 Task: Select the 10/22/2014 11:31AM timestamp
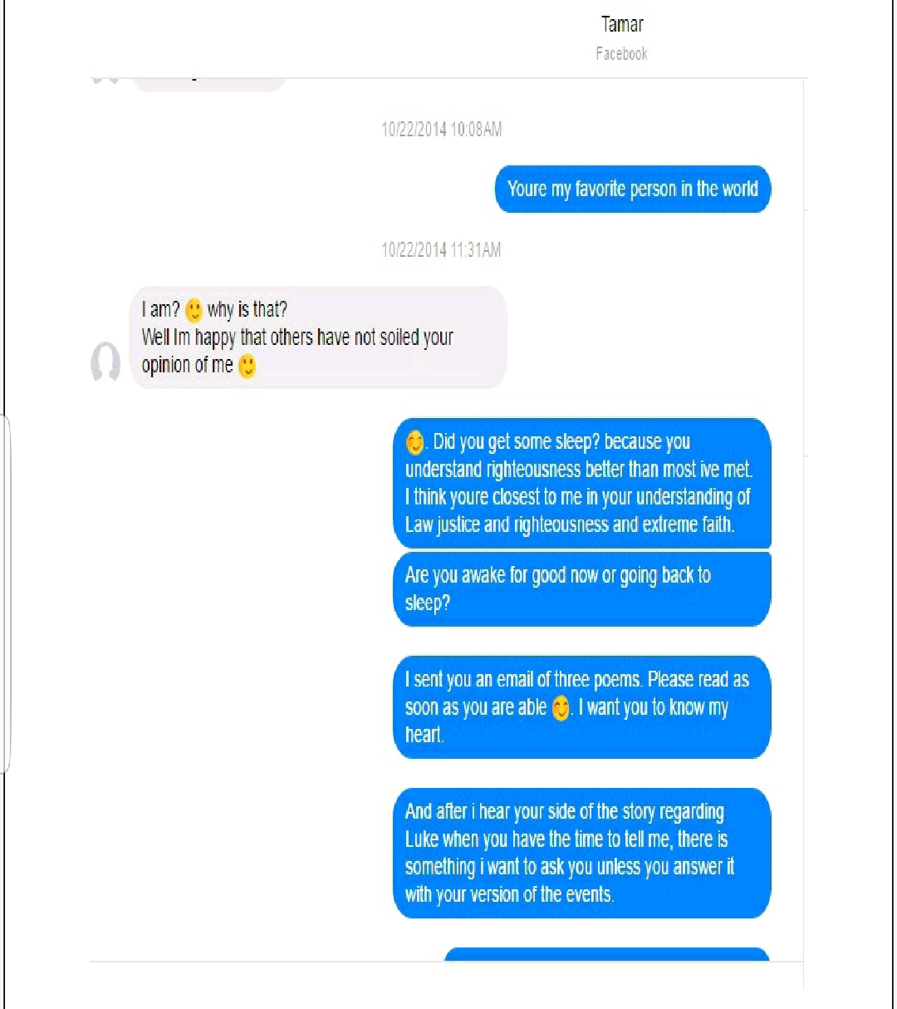point(441,249)
